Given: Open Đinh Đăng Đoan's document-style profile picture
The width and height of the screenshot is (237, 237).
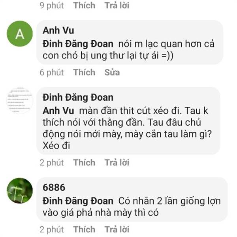Looking at the screenshot, I should [x=20, y=100].
